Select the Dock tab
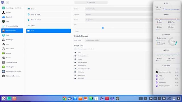 point(49,31)
